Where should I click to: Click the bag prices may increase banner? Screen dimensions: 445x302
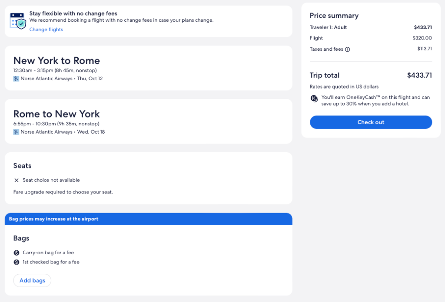[148, 219]
